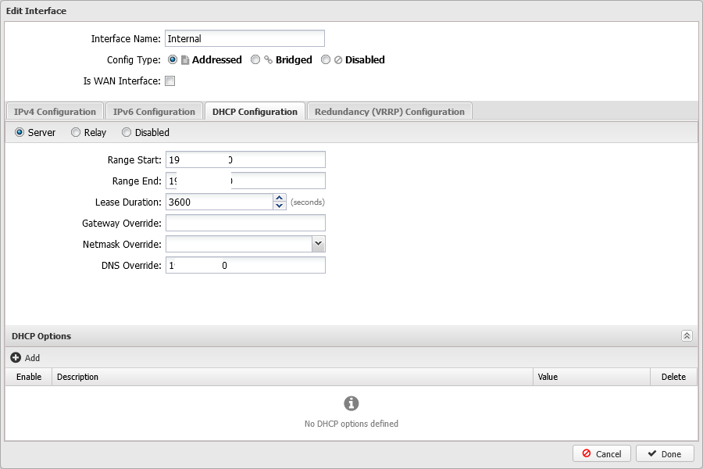Screen dimensions: 703x469
Task: Click the Range Start address field
Action: (244, 160)
